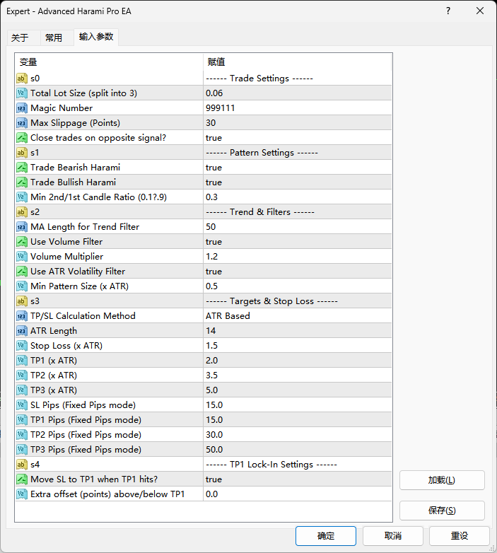
Task: Switch to the 常用 tab
Action: [x=54, y=37]
